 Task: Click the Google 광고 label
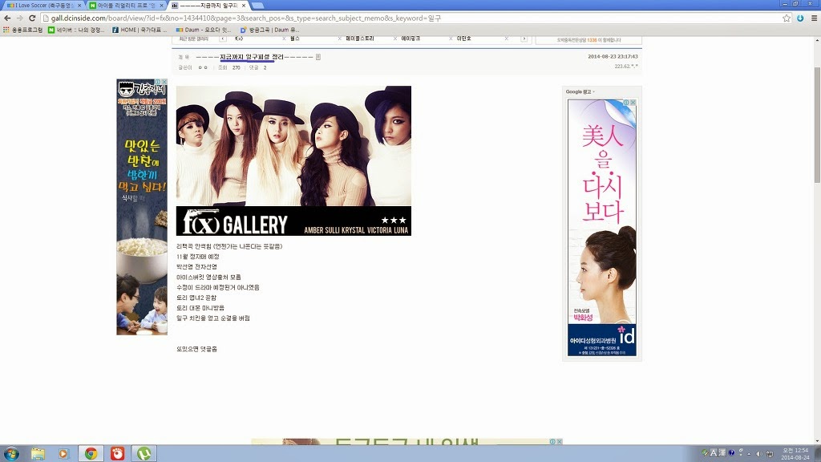coord(579,91)
